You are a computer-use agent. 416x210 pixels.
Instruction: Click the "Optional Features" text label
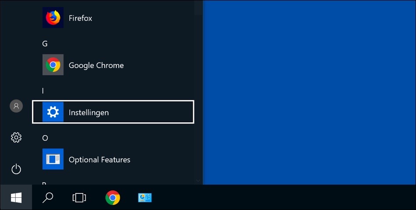pos(99,159)
